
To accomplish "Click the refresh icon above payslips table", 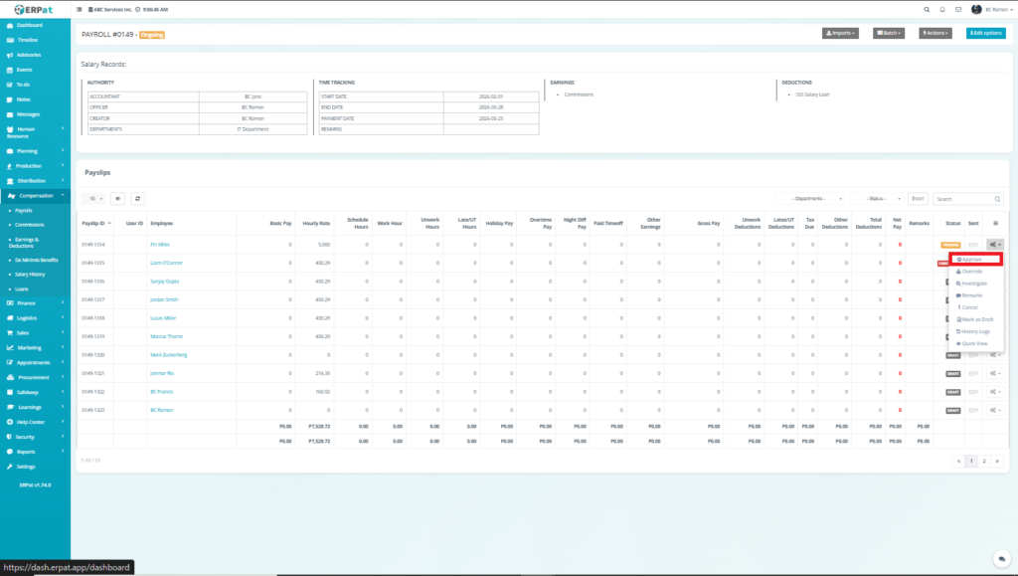I will [138, 198].
